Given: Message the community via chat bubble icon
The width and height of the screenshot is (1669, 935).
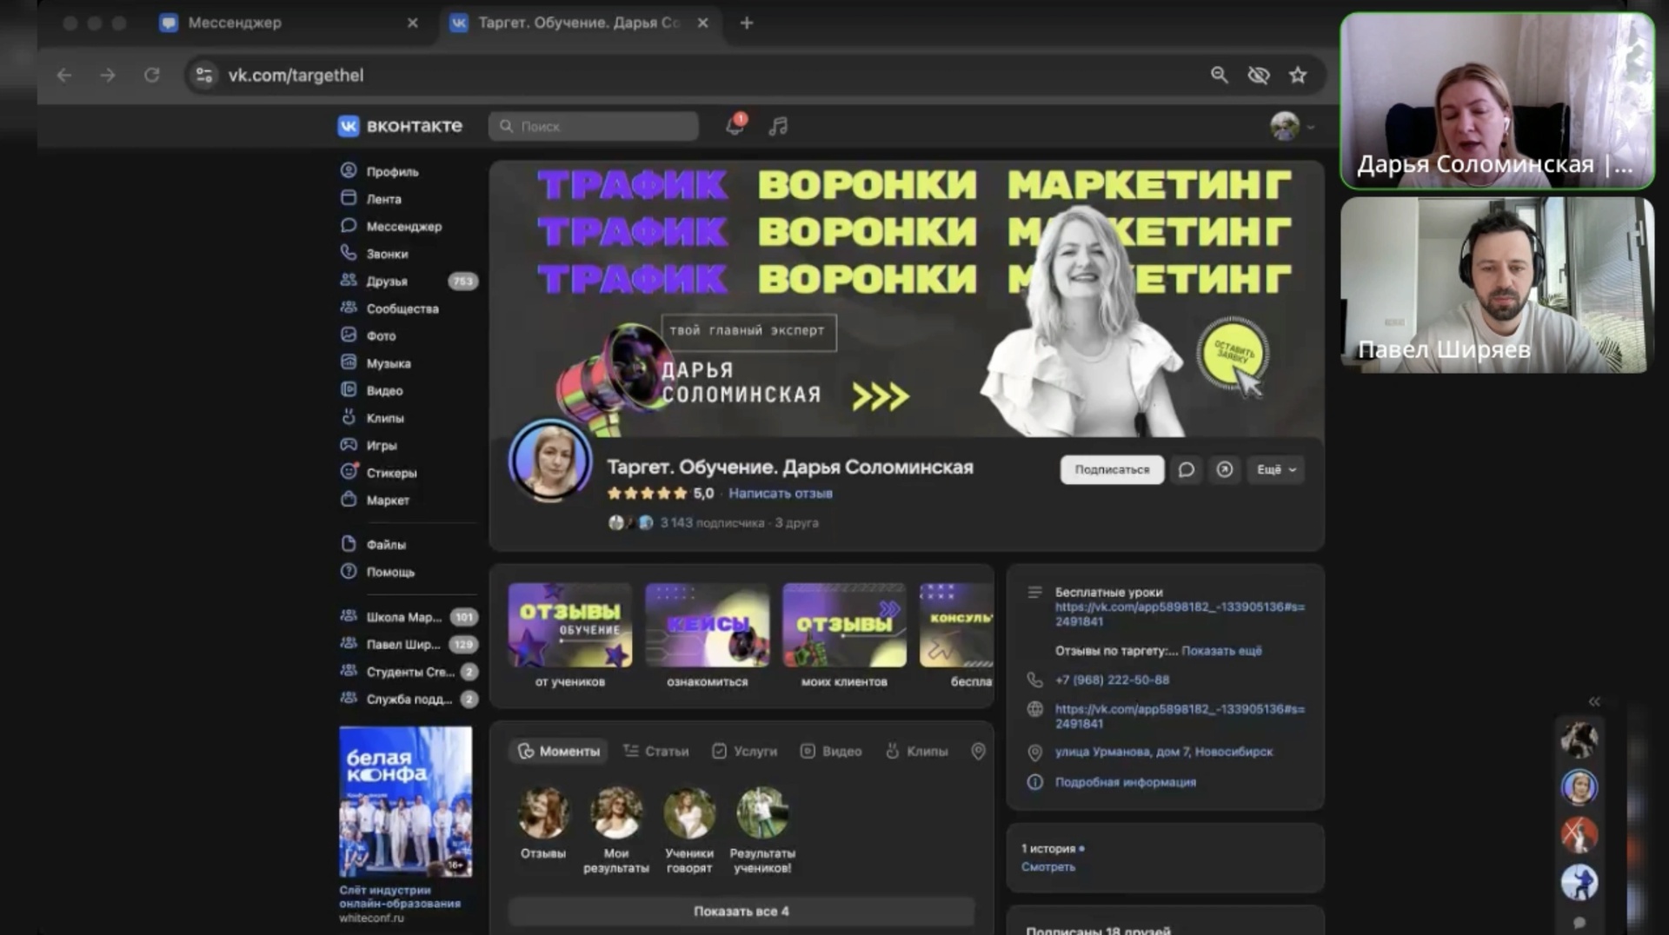Looking at the screenshot, I should 1186,469.
